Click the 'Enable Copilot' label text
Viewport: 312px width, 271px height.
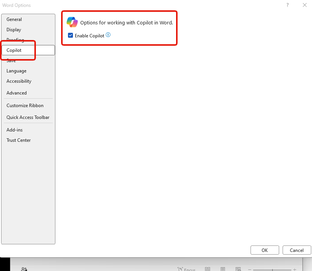[89, 36]
